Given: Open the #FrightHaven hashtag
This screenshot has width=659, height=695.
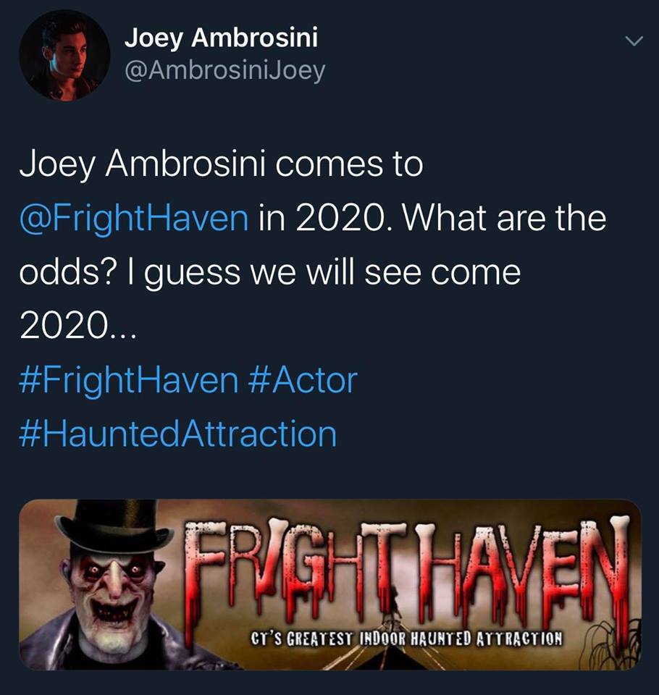Looking at the screenshot, I should click(x=129, y=380).
